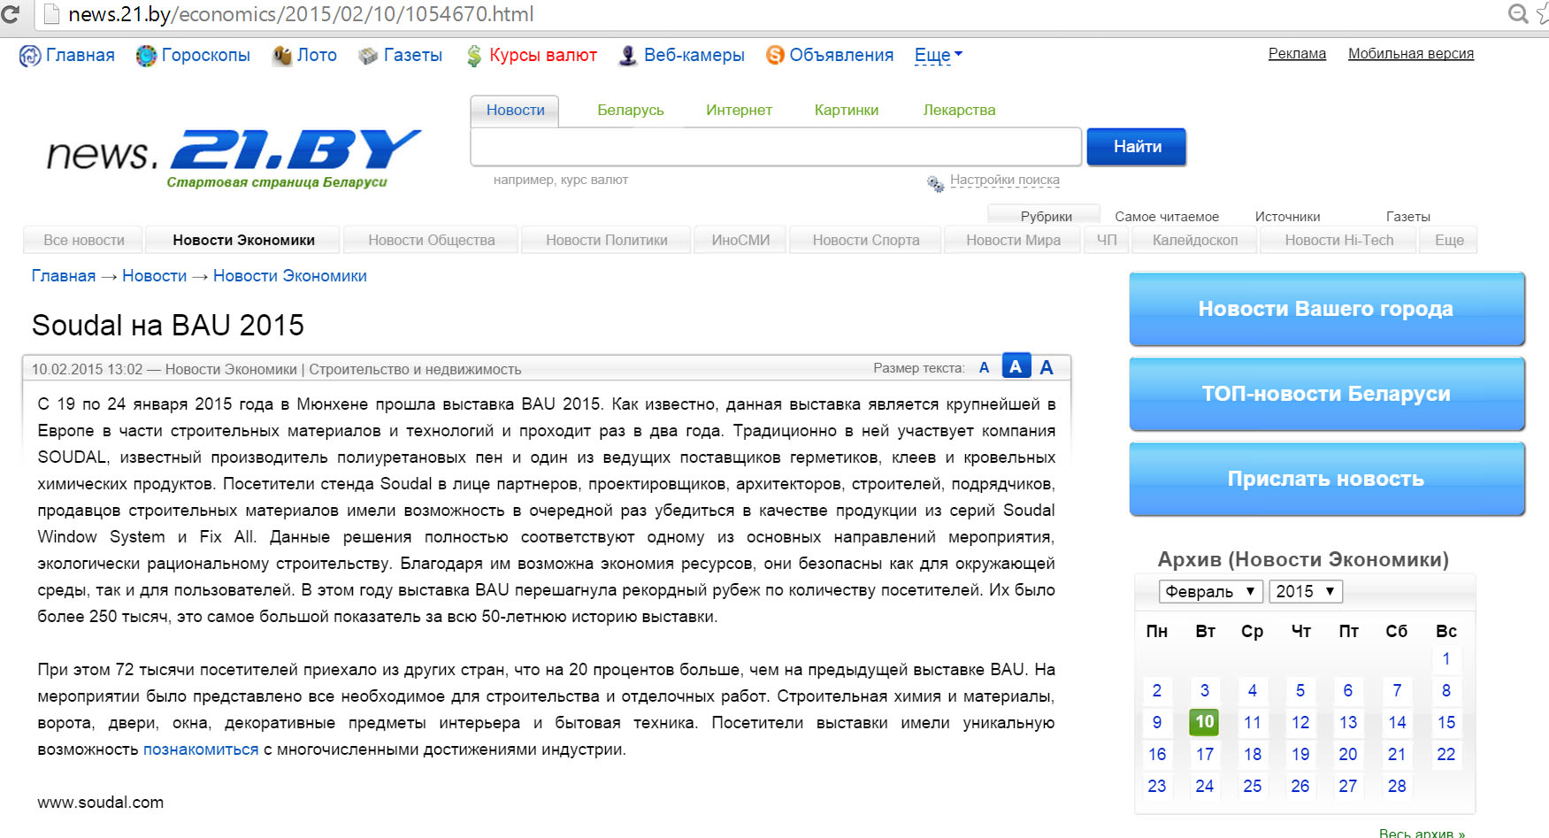
Task: Select day 1 in the archive calendar
Action: [1445, 658]
